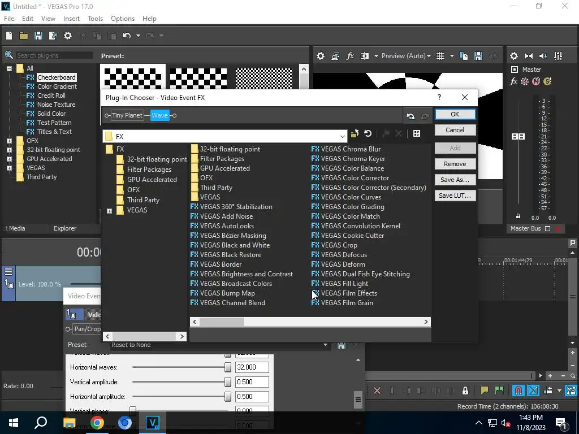Image resolution: width=579 pixels, height=434 pixels.
Task: Open the View menu
Action: 48,19
